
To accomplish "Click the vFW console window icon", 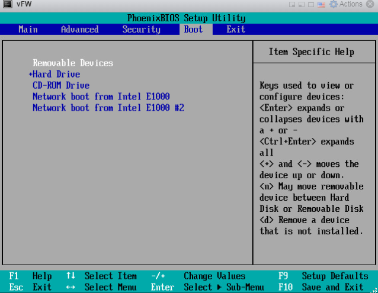I will point(8,4).
